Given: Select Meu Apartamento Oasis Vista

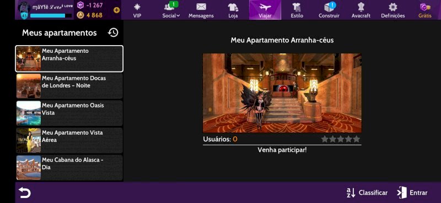Looking at the screenshot, I should tap(69, 113).
